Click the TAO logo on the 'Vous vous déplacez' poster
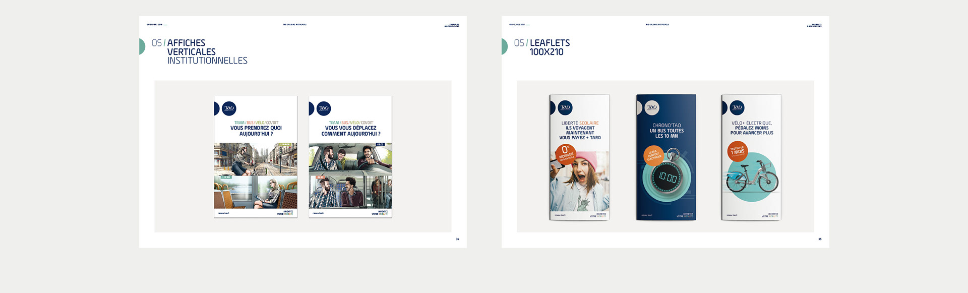This screenshot has width=968, height=293. [324, 108]
